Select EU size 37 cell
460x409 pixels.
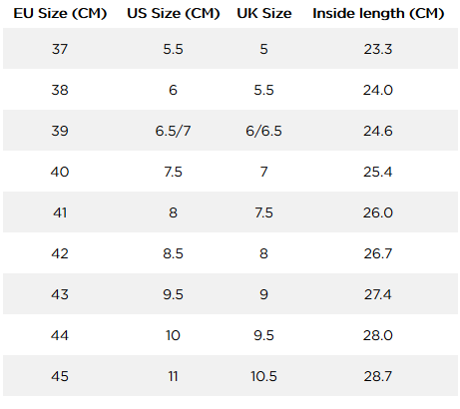pos(60,49)
